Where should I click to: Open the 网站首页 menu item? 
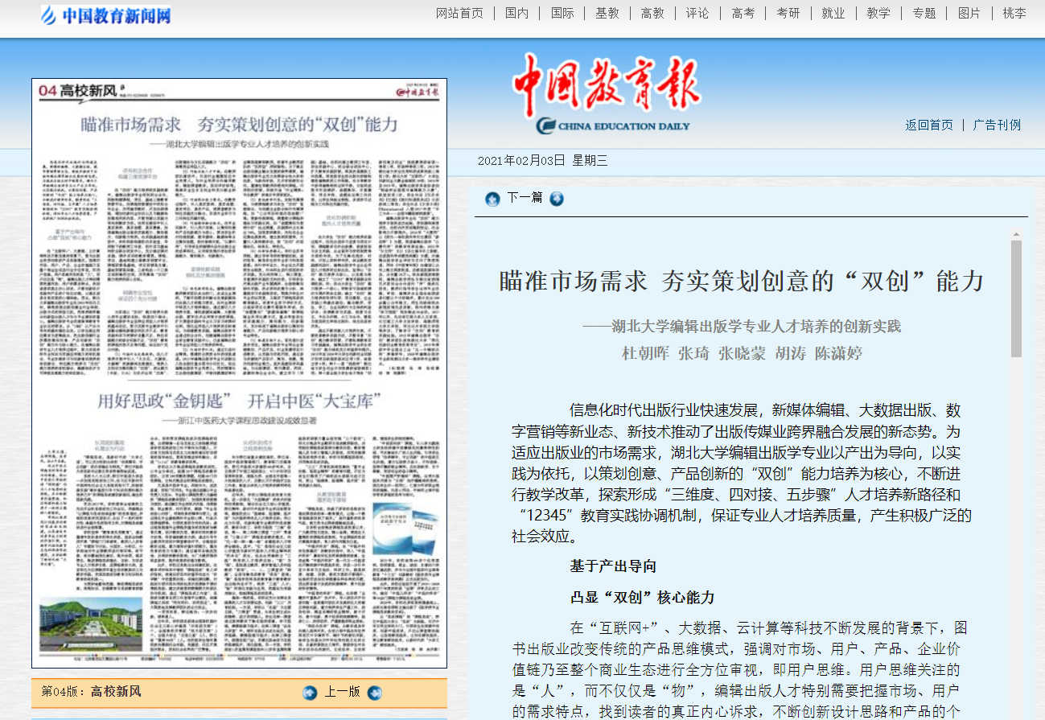tap(459, 13)
